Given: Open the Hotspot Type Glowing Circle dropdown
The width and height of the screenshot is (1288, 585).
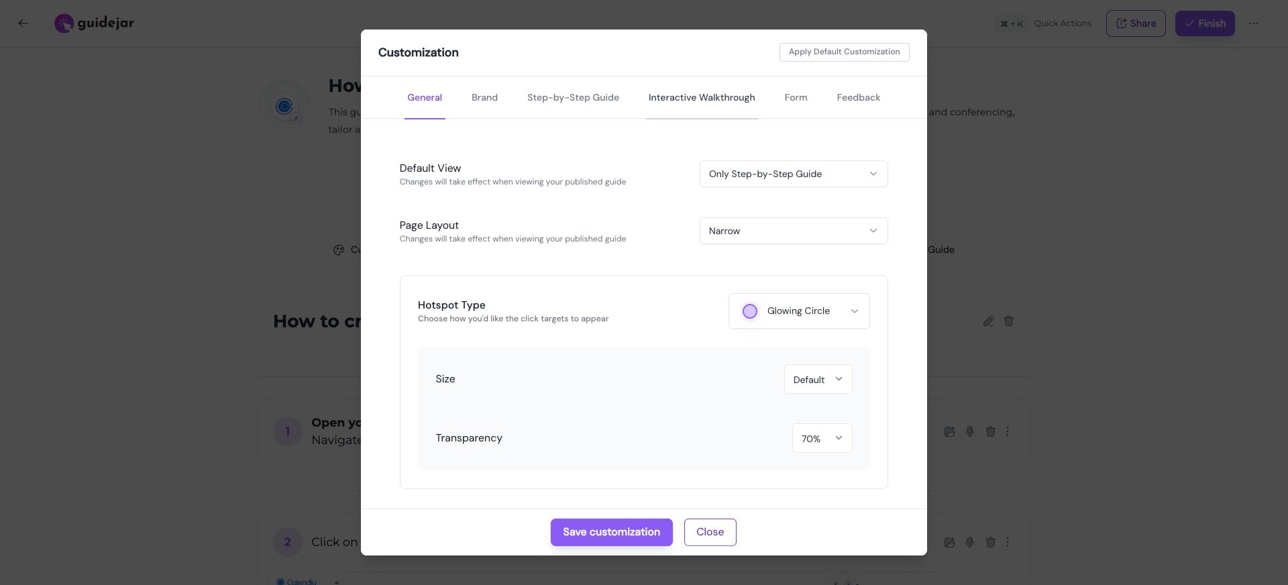Looking at the screenshot, I should (x=799, y=311).
